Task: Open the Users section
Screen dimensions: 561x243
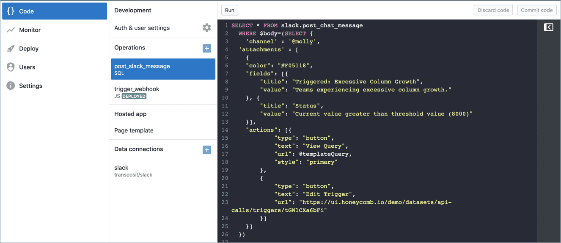Action: click(27, 67)
